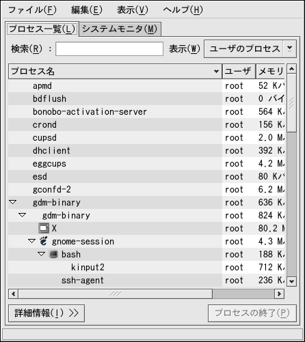Collapse the top-level gdm-binary tree node
305x342 pixels.
coord(13,202)
